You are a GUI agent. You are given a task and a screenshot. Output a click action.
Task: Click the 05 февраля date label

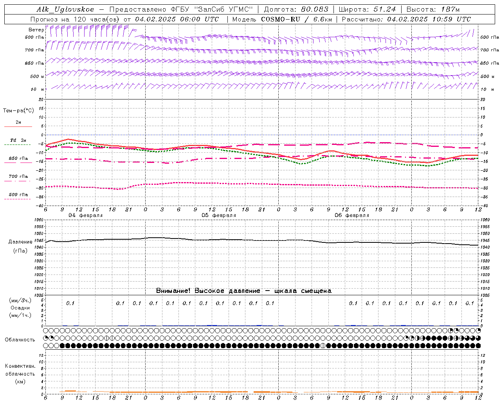coord(219,215)
